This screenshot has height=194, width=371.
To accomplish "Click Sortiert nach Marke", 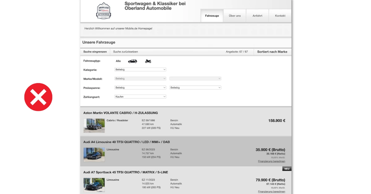I will [272, 51].
